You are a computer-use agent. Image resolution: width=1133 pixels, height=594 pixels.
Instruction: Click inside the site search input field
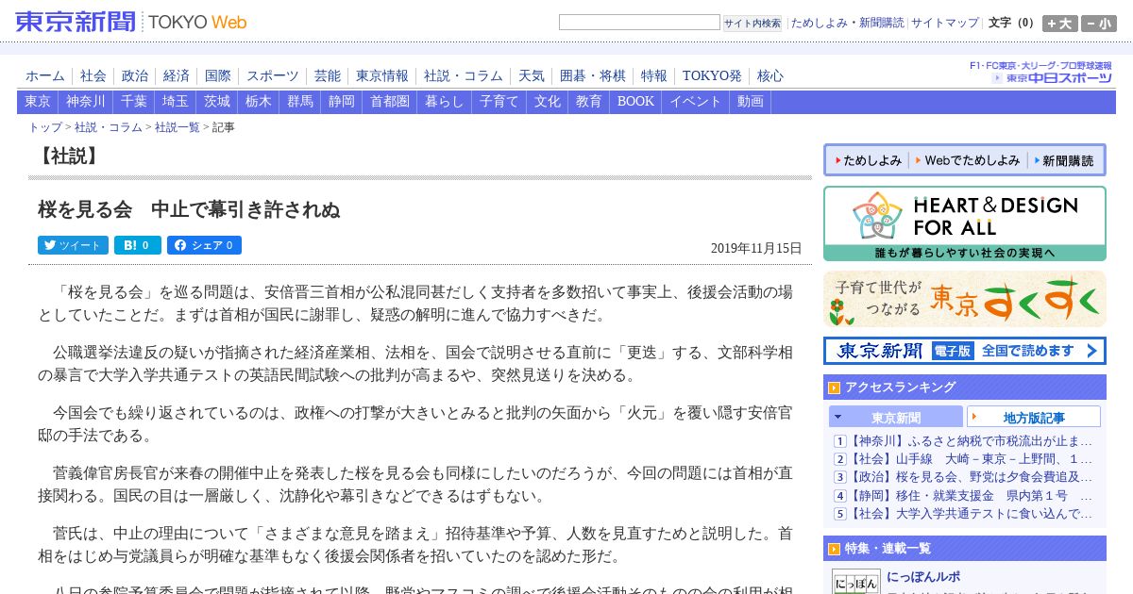(639, 23)
